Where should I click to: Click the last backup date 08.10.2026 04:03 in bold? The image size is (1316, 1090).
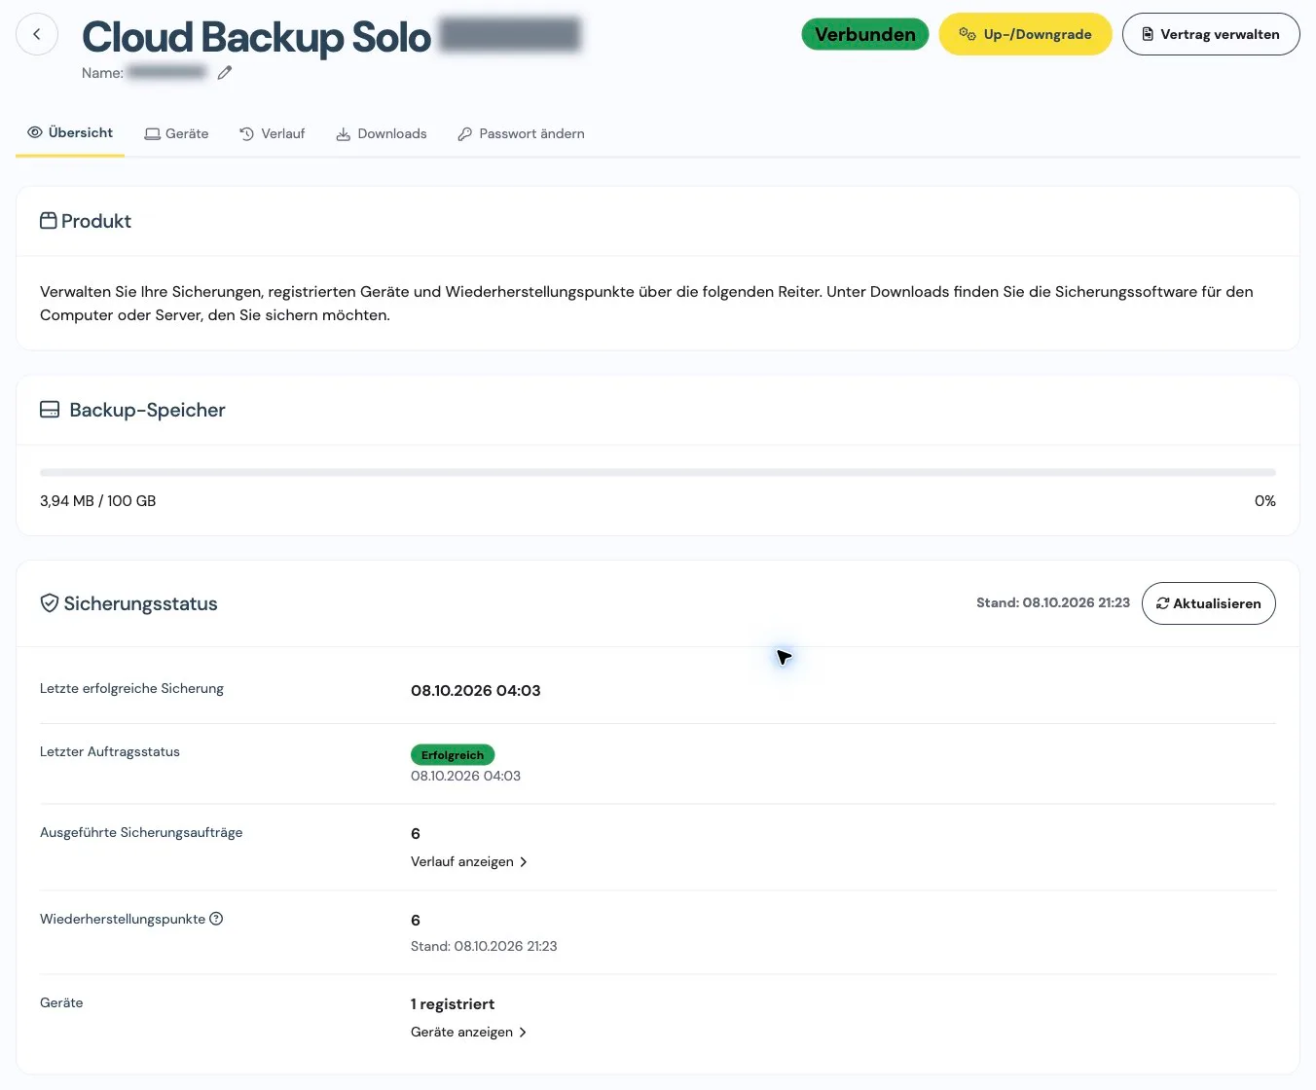476,691
